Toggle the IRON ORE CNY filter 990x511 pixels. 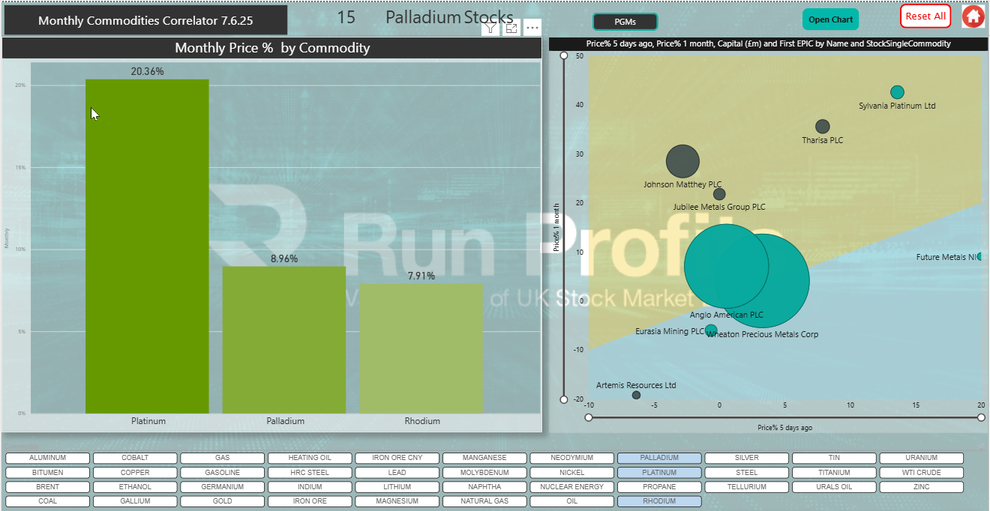[x=397, y=458]
